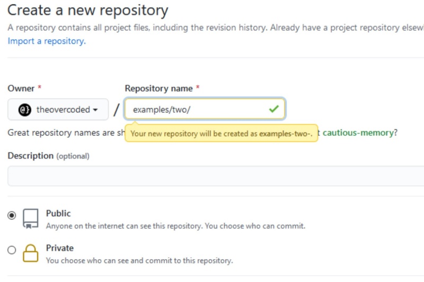Click the Public label text
Viewport: 424px width, 282px height.
(58, 213)
